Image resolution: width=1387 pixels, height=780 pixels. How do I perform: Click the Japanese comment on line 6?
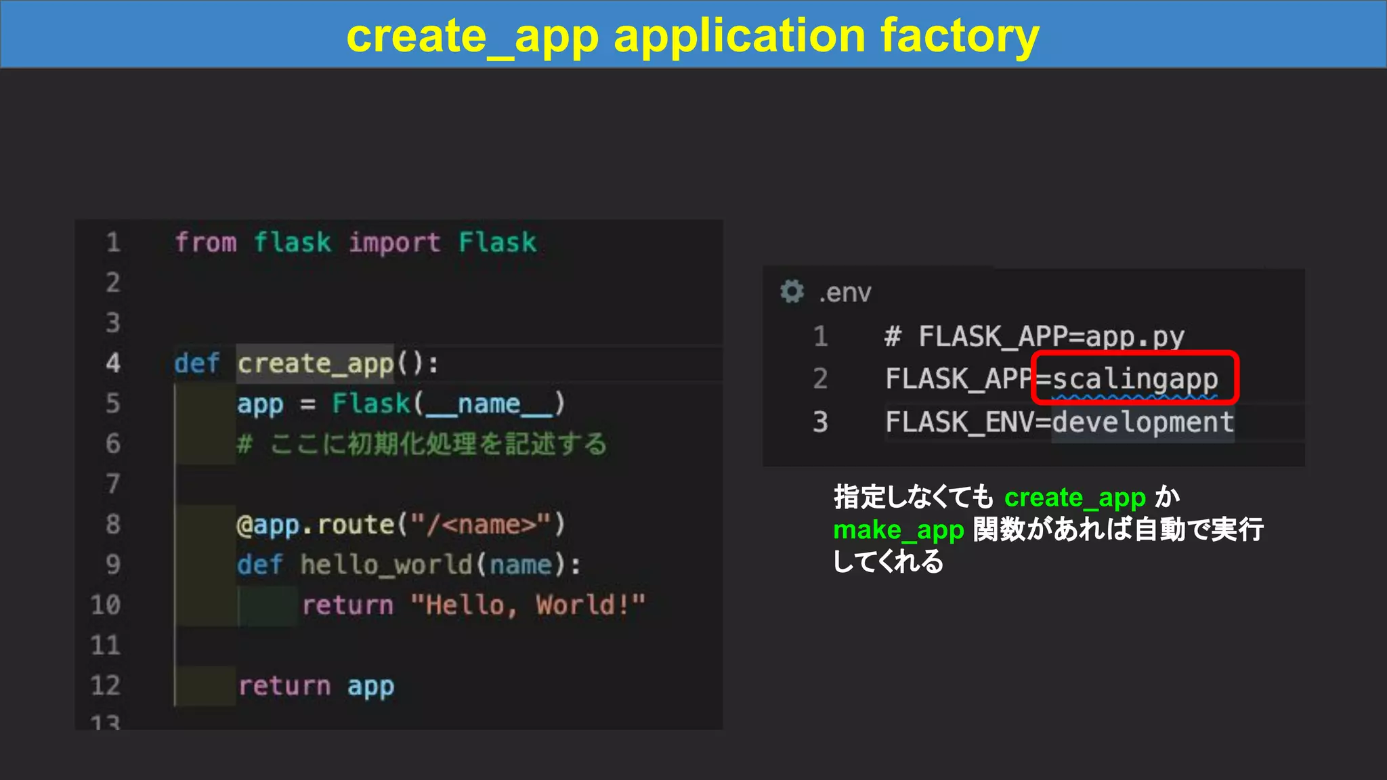click(x=422, y=444)
